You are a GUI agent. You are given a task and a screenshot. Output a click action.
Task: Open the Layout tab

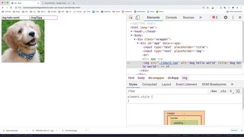pyautogui.click(x=166, y=84)
